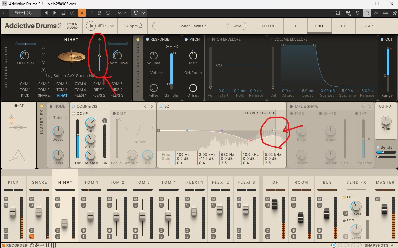Toggle the PITCH section on/off

(186, 39)
